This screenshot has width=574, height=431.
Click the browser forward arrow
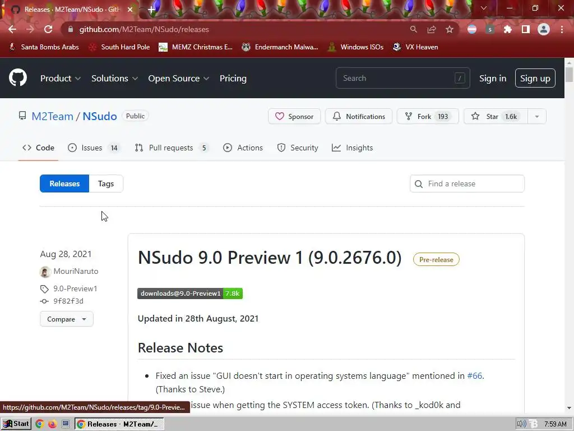point(30,29)
